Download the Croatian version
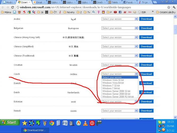This screenshot has height=133, width=177. pyautogui.click(x=146, y=65)
